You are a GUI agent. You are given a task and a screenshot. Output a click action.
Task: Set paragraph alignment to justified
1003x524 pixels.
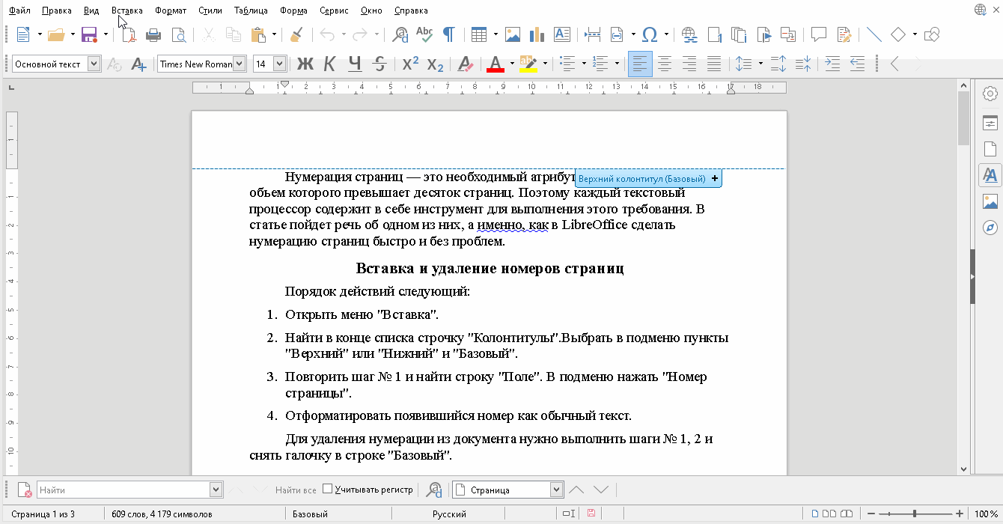point(714,64)
